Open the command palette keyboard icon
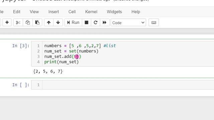Viewport: 214px width, 120px height. point(154,22)
